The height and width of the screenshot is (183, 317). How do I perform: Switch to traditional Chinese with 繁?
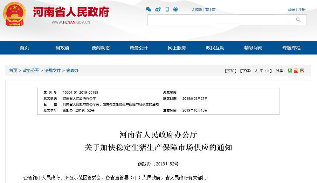coord(207,10)
